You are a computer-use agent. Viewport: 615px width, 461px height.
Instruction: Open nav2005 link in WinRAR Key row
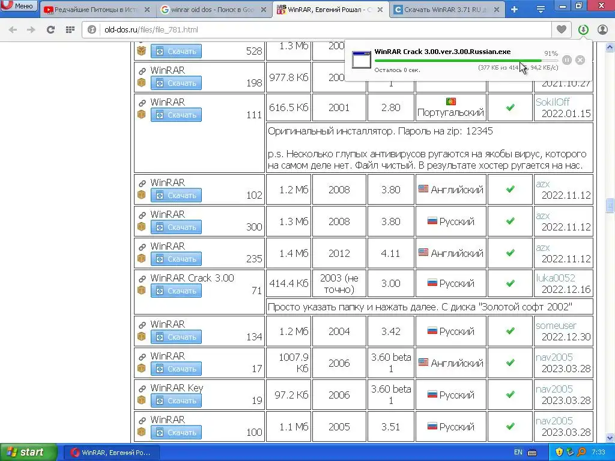pyautogui.click(x=554, y=389)
